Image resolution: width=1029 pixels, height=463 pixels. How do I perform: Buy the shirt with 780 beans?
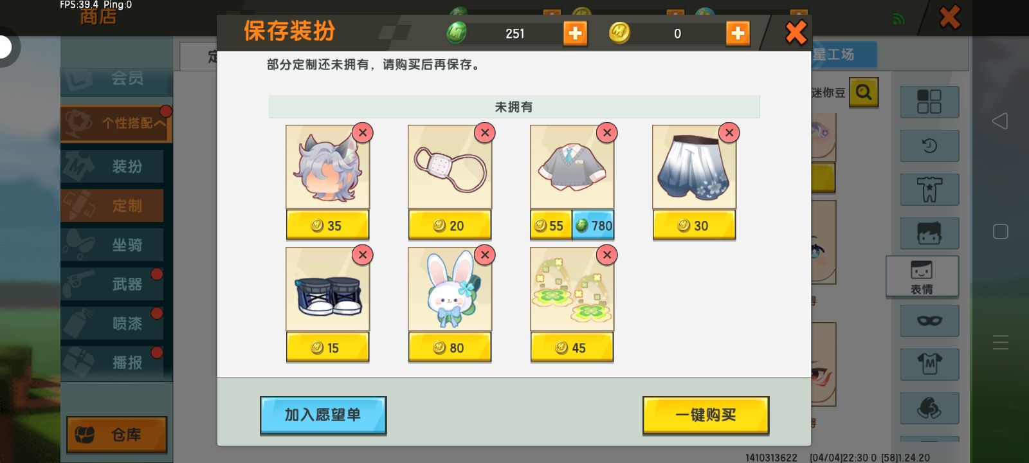pyautogui.click(x=593, y=226)
